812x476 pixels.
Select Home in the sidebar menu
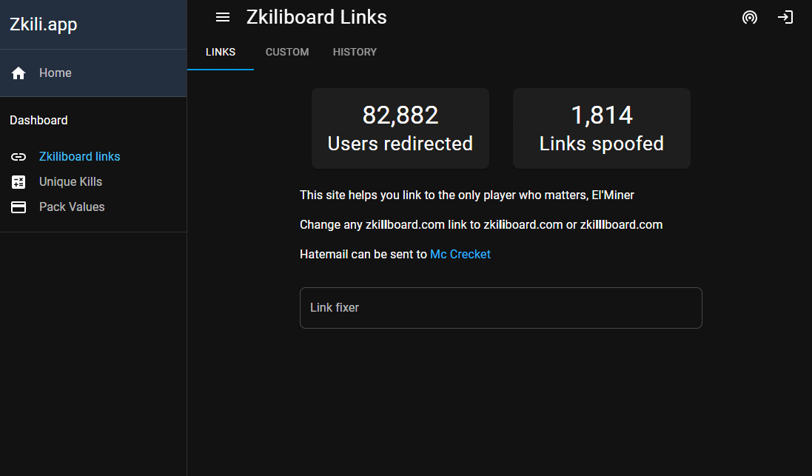pyautogui.click(x=55, y=73)
